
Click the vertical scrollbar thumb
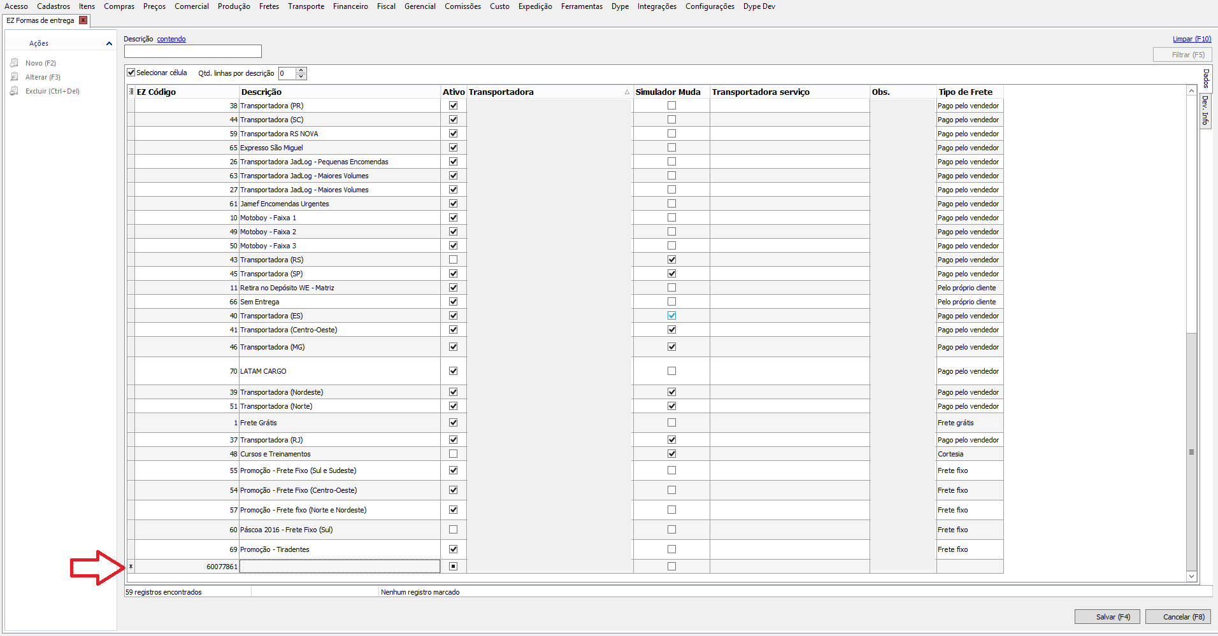(x=1191, y=452)
